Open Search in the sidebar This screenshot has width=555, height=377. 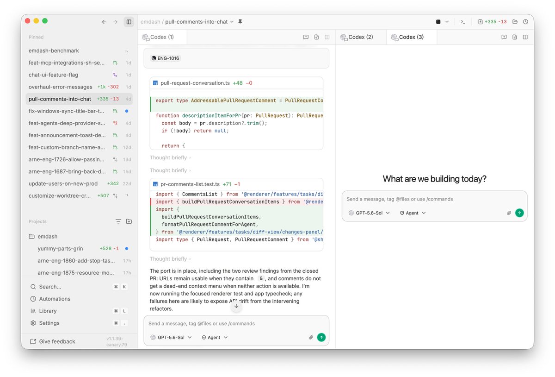click(79, 287)
